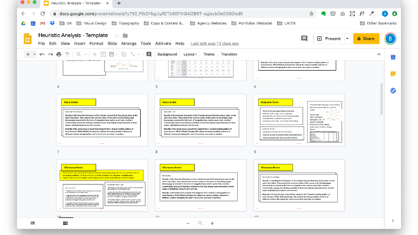This screenshot has height=235, width=418.
Task: Open the Typography bookmark folder
Action: pyautogui.click(x=125, y=23)
